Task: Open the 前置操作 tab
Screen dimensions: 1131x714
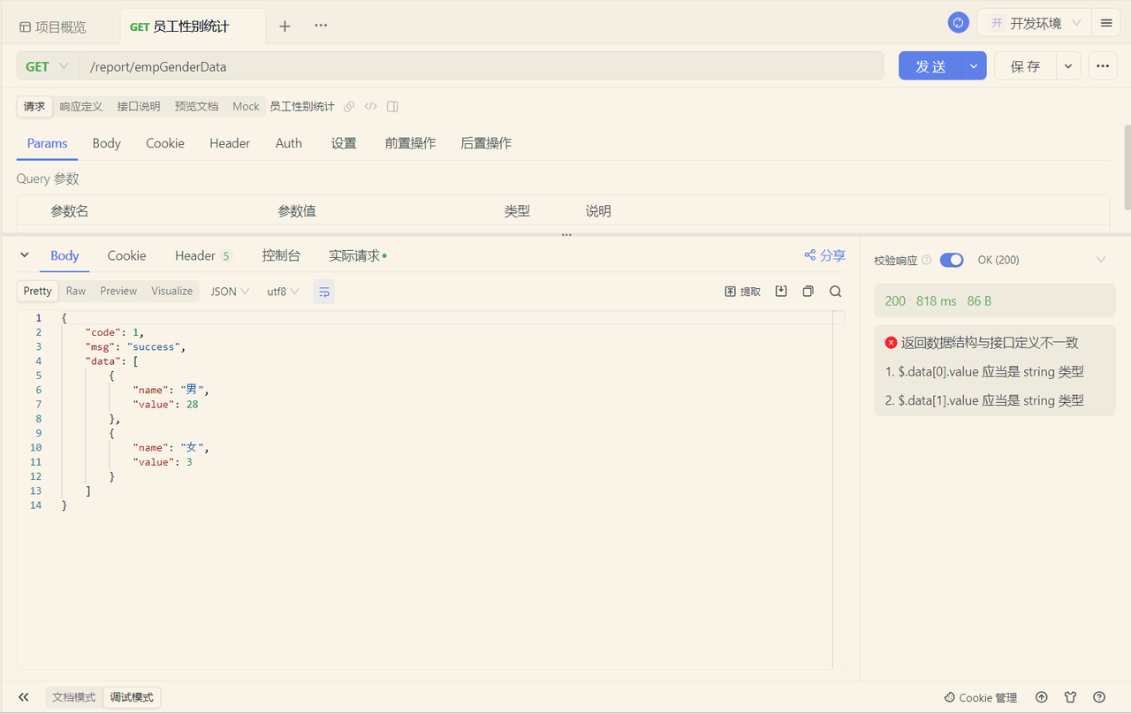Action: (x=410, y=142)
